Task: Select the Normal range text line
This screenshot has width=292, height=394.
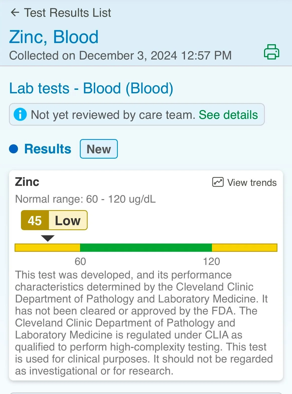Action: (x=85, y=199)
